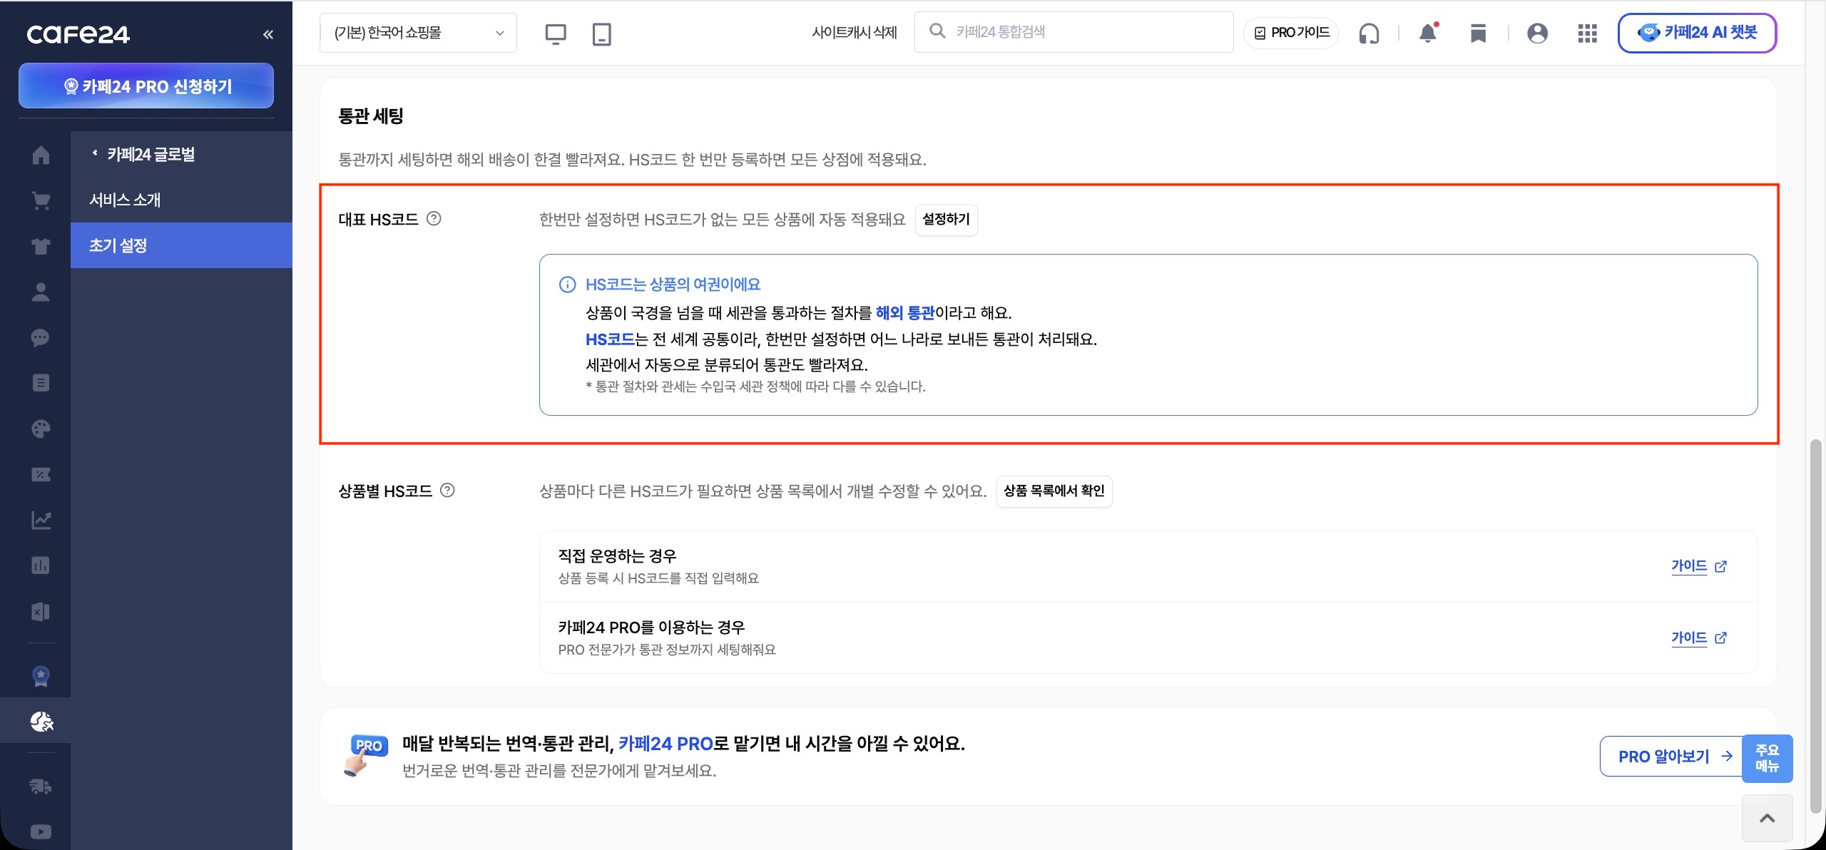Screen dimensions: 1826x850
Task: Click the PRO 가이드 button
Action: pos(1291,33)
